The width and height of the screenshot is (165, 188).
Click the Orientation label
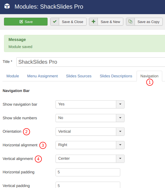[12, 131]
